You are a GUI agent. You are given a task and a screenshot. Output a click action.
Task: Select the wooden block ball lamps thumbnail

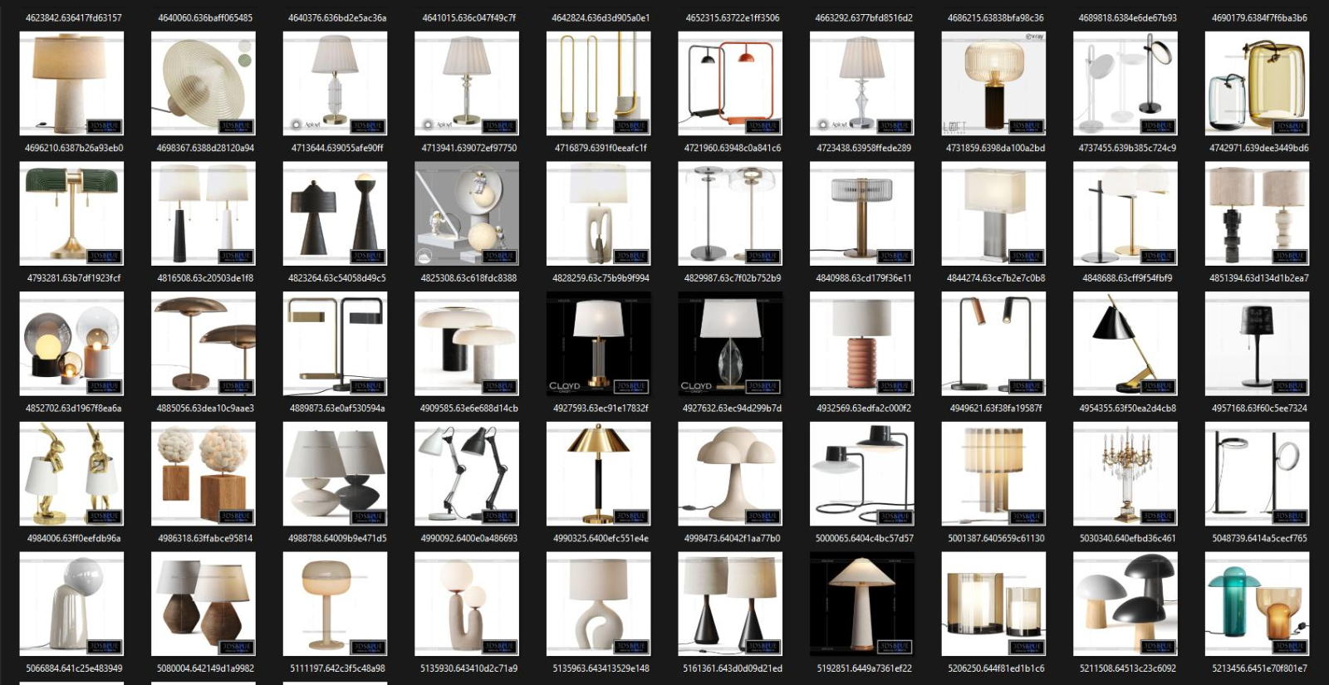click(x=204, y=473)
